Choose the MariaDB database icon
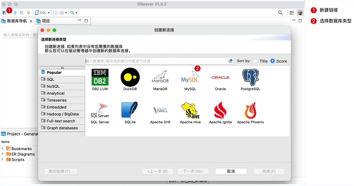Viewport: 354px width, 186px height. [160, 77]
